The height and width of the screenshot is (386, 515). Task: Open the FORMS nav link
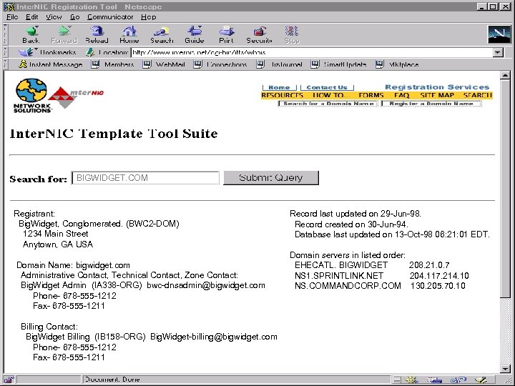pos(371,95)
